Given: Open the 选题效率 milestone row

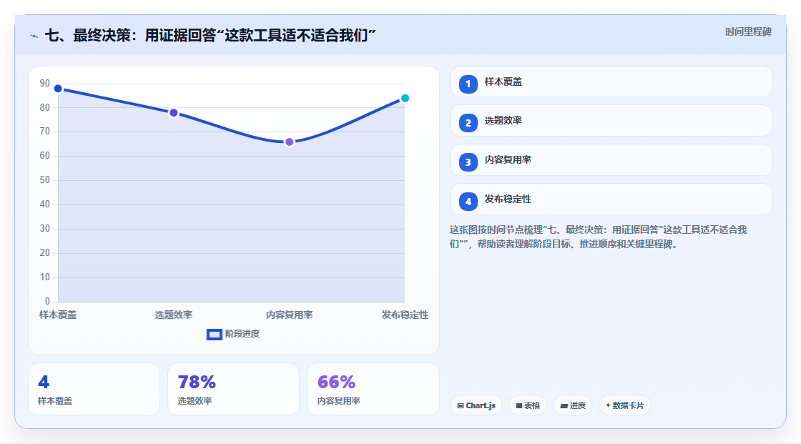Looking at the screenshot, I should click(x=611, y=121).
